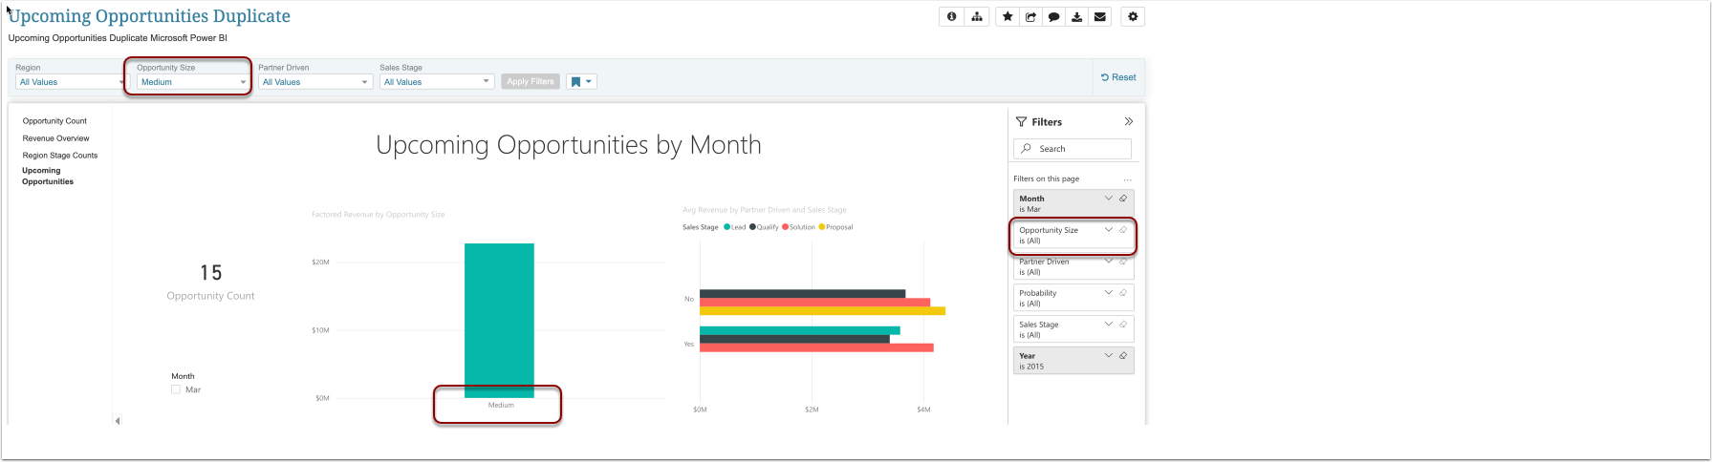
Task: Open the Opportunity Size dropdown
Action: point(193,82)
